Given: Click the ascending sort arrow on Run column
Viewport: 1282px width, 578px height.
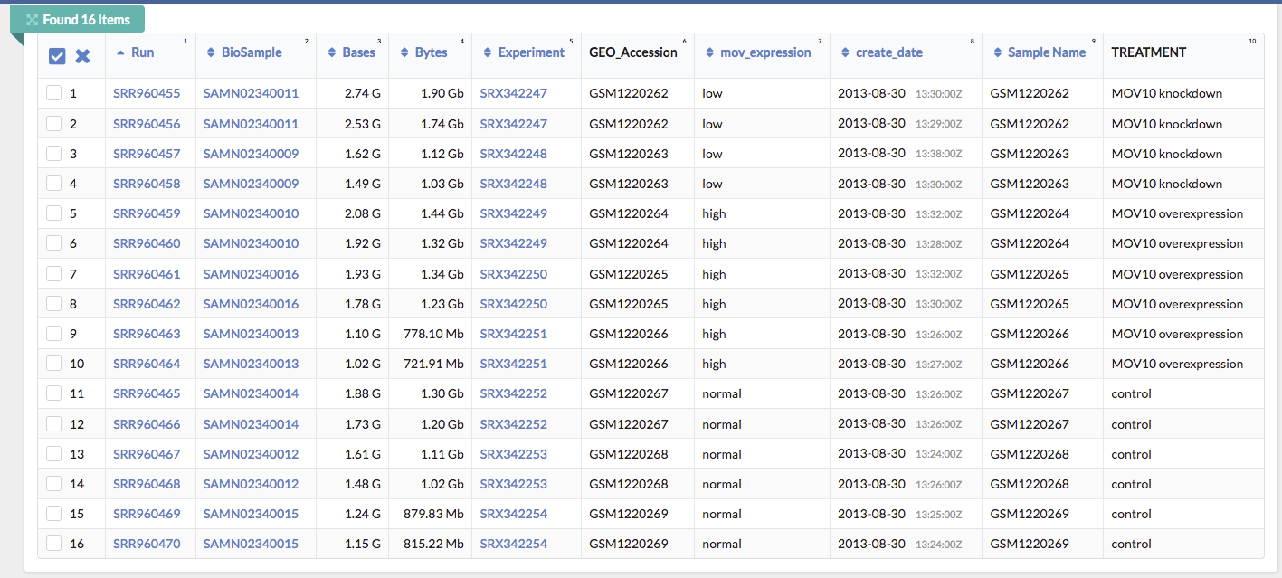Looking at the screenshot, I should pos(120,52).
